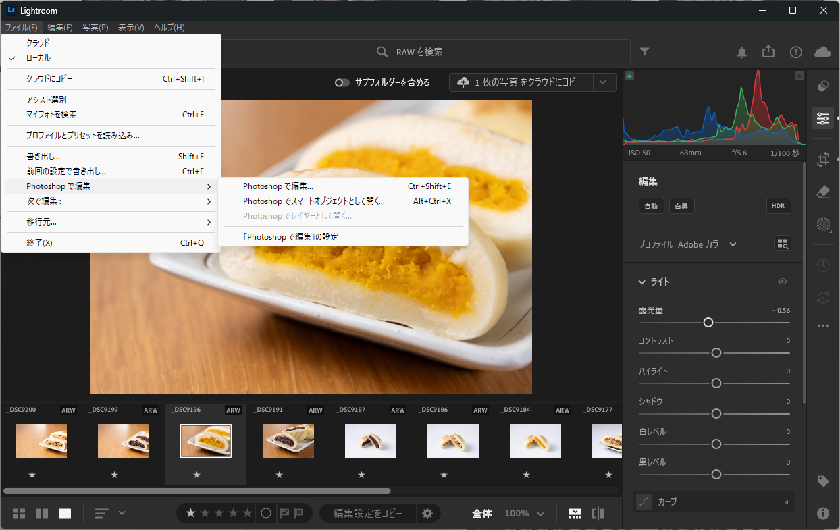Image resolution: width=840 pixels, height=530 pixels.
Task: Switch to detail single-photo view
Action: pyautogui.click(x=65, y=513)
